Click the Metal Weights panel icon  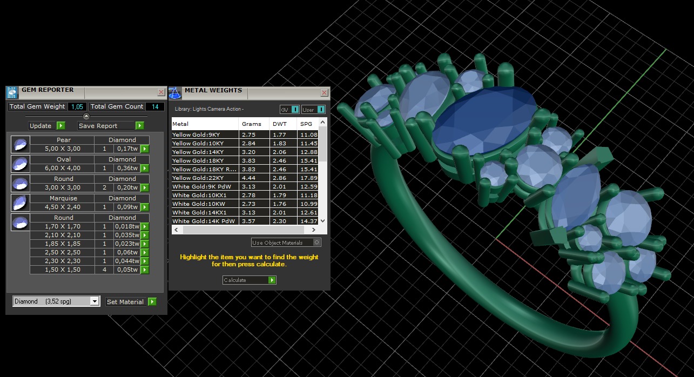175,92
